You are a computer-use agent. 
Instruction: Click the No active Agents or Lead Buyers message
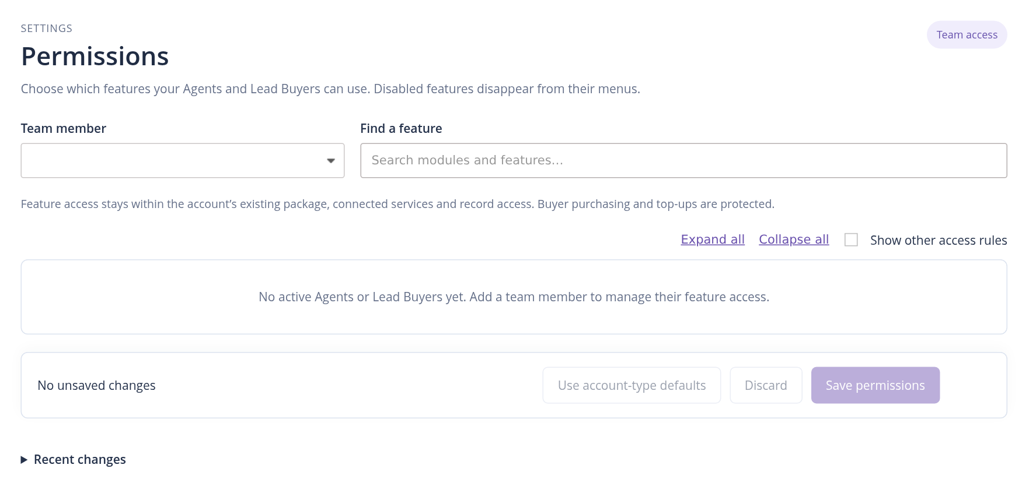point(514,297)
